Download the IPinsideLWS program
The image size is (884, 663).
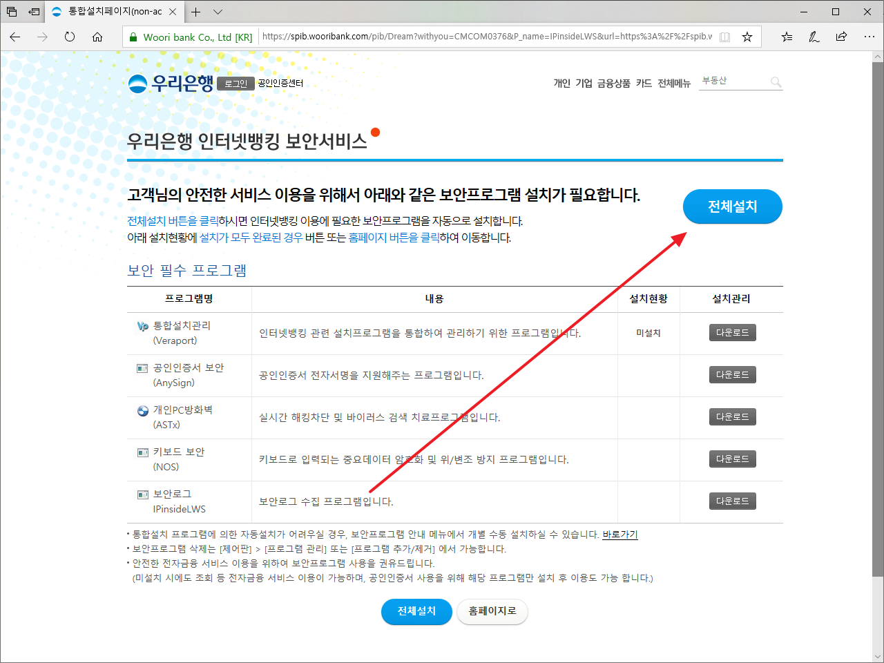click(732, 501)
